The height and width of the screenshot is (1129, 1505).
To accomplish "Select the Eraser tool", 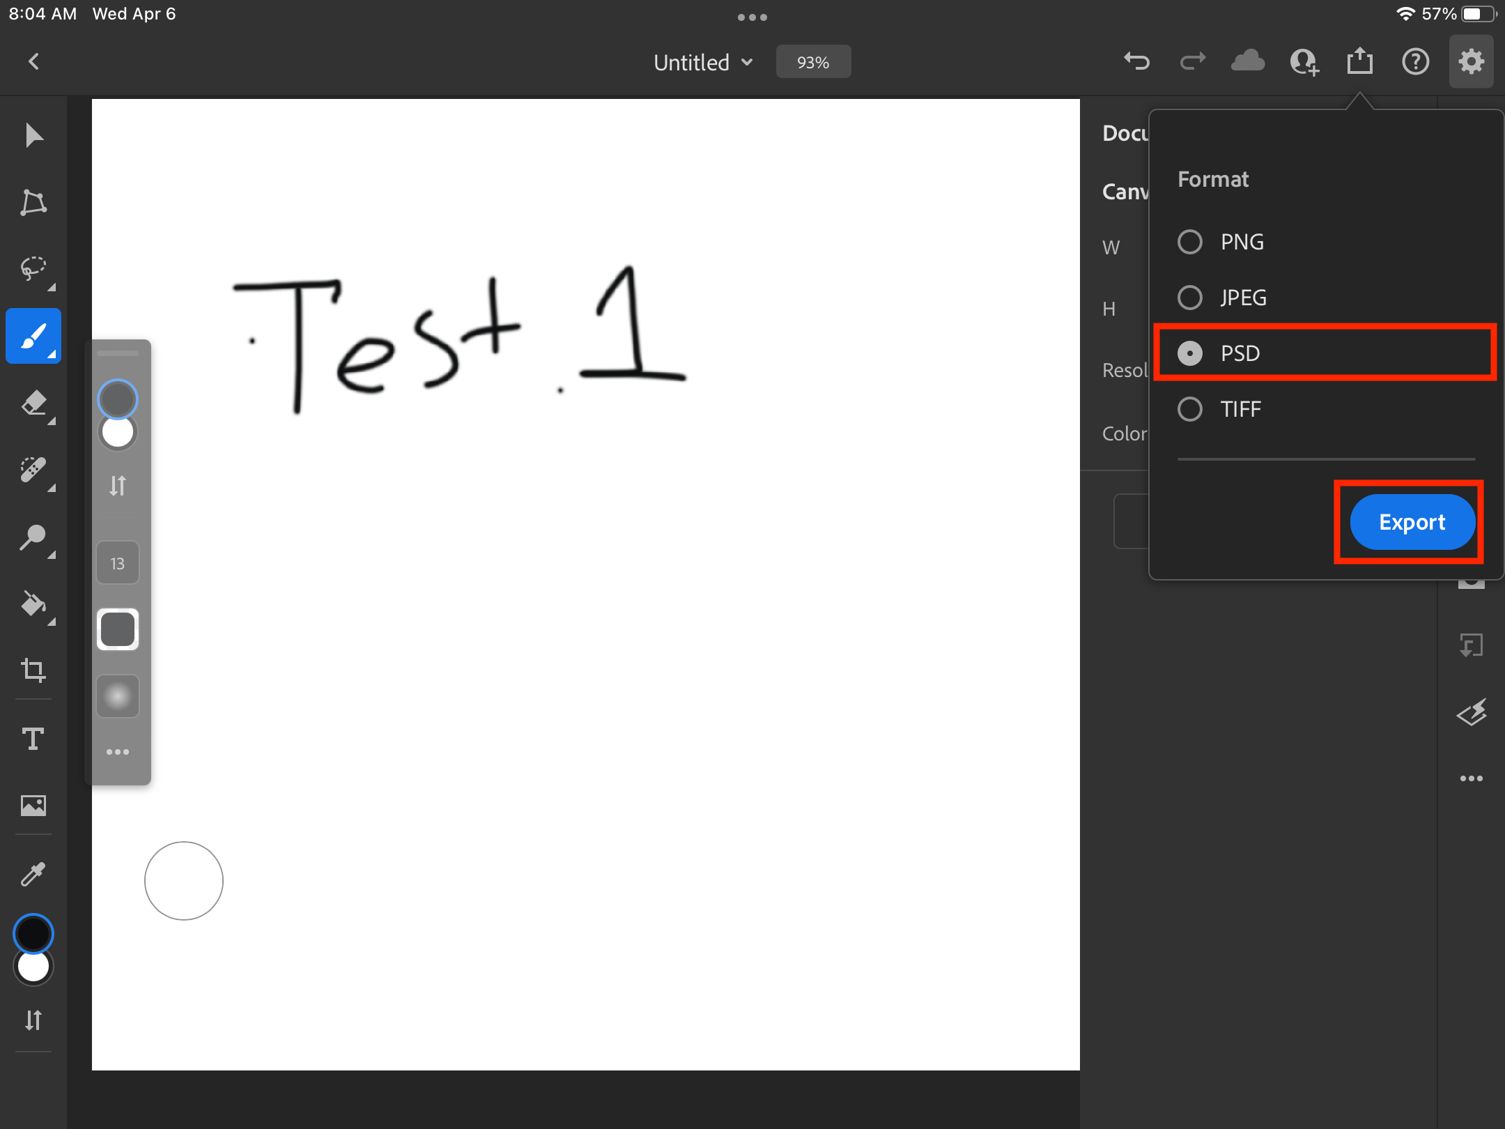I will coord(33,404).
